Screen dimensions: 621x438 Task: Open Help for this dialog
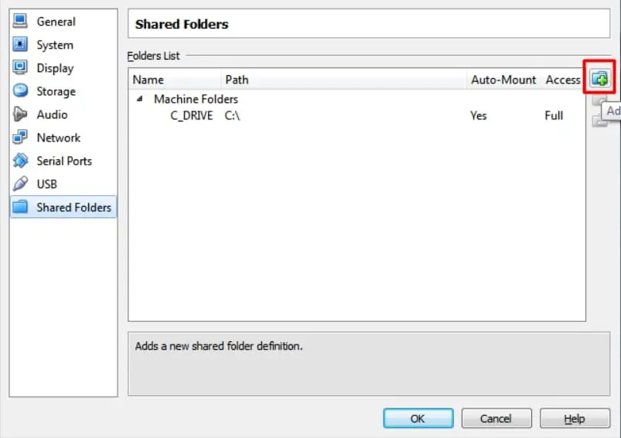(x=574, y=419)
